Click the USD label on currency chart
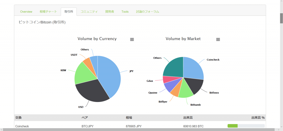 pos(81,107)
